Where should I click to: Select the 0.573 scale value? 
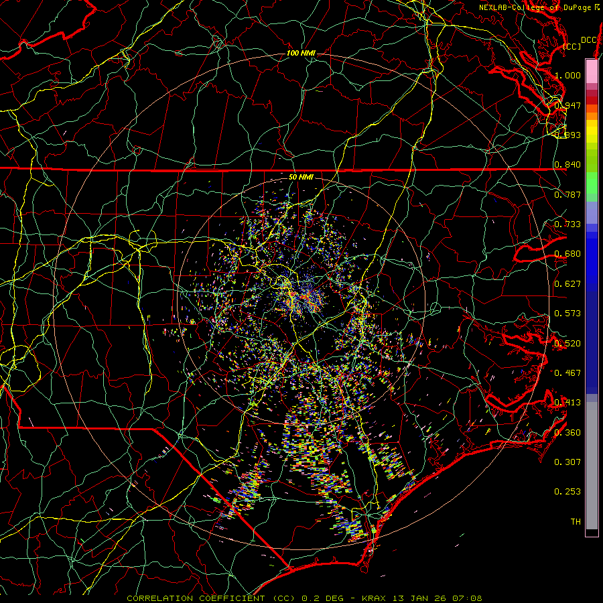(x=567, y=314)
